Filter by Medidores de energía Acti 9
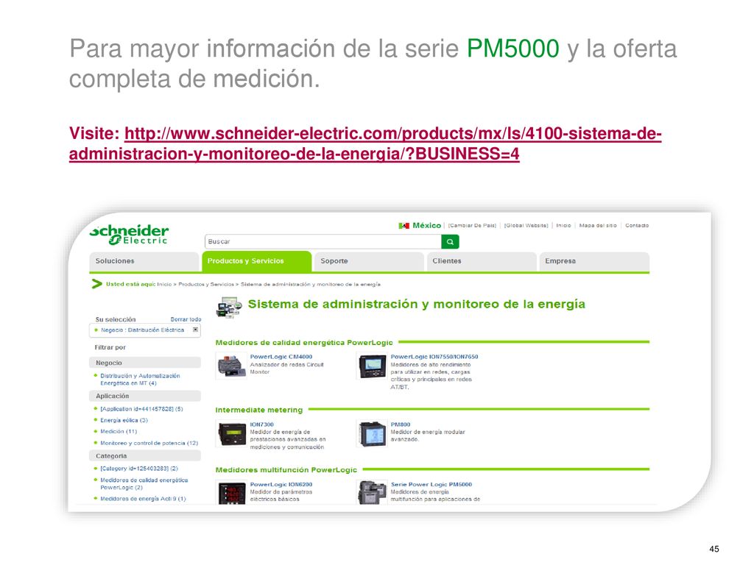754x565 pixels. coord(143,499)
